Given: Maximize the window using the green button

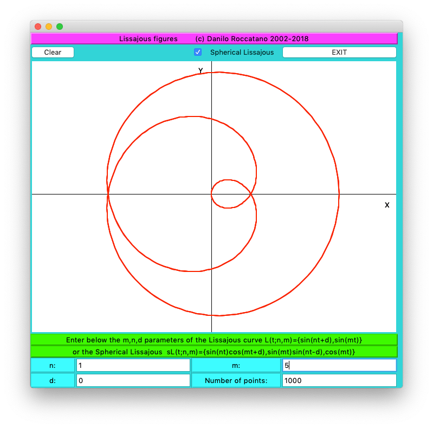Looking at the screenshot, I should [60, 27].
